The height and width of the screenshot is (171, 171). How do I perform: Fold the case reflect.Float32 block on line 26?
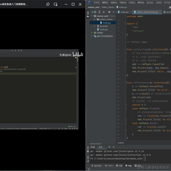point(126,109)
